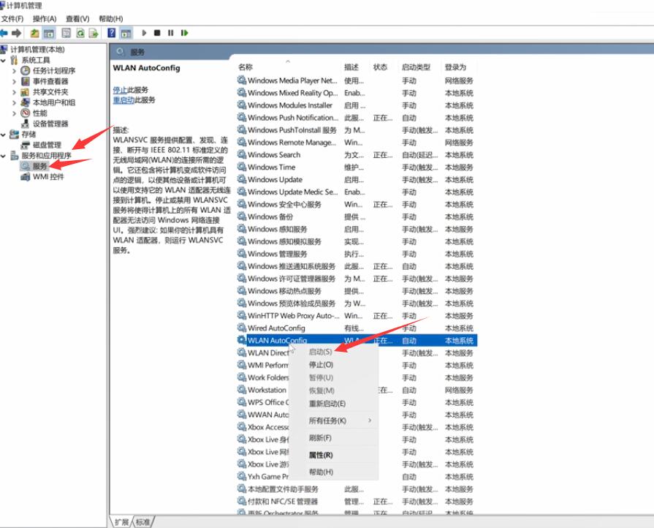The image size is (654, 528).
Task: Switch to the 标准 tab
Action: click(x=143, y=522)
